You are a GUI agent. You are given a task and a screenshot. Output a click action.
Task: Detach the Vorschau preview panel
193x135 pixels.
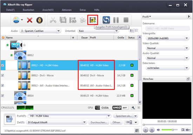pyautogui.click(x=188, y=79)
